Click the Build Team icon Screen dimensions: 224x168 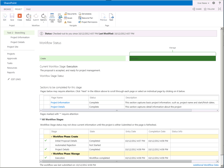click(x=59, y=16)
